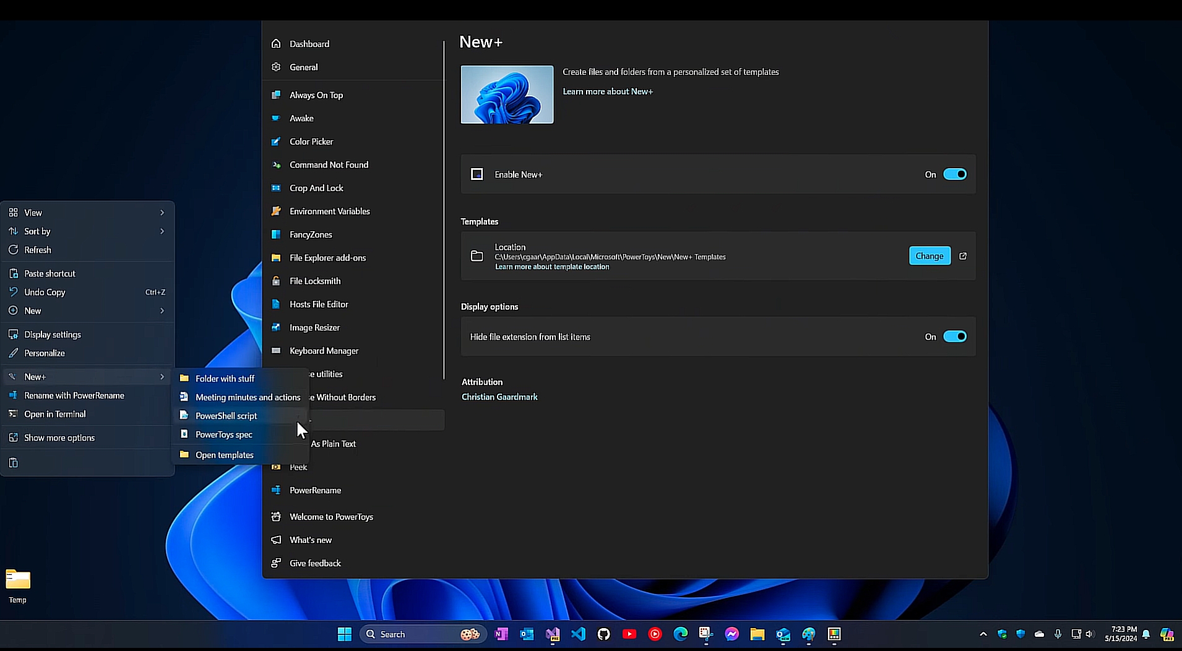Toggle Hide file extension from list items
This screenshot has width=1182, height=651.
pyautogui.click(x=955, y=337)
